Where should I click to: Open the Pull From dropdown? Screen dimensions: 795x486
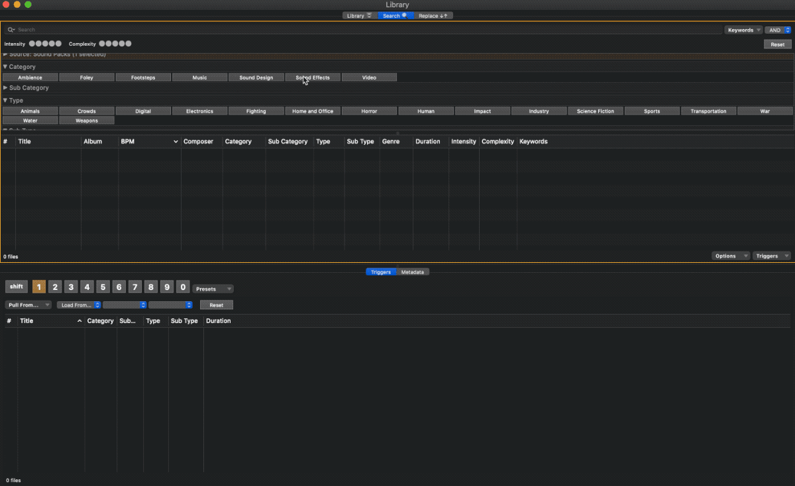(x=28, y=305)
